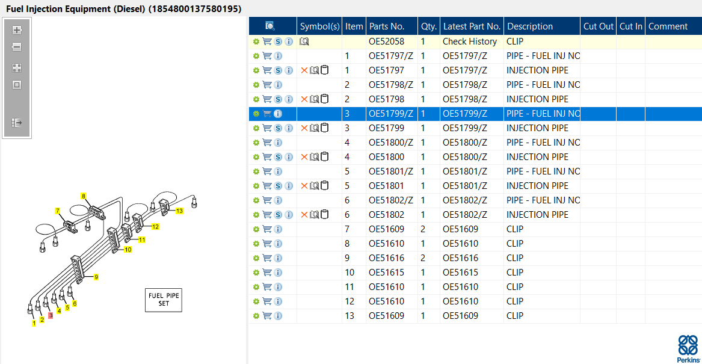Click the Cut In column header
Viewport: 702px width, 364px height.
pos(631,26)
